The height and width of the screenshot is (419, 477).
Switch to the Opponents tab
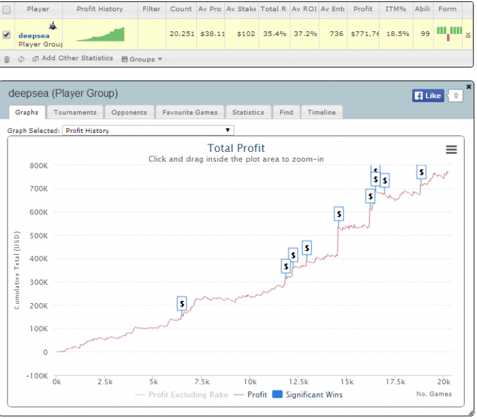click(129, 112)
